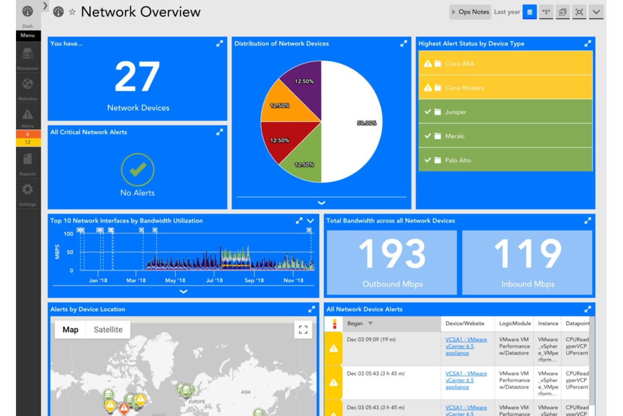This screenshot has height=416, width=623.
Task: Expand the Alerts by Device Location widget
Action: 311,309
